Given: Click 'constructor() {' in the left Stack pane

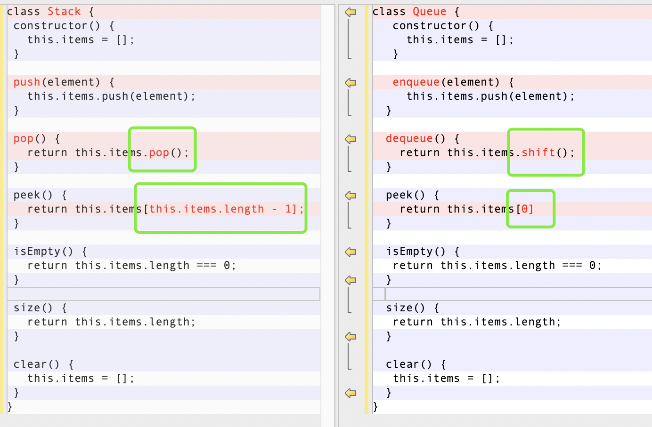Looking at the screenshot, I should (x=64, y=26).
